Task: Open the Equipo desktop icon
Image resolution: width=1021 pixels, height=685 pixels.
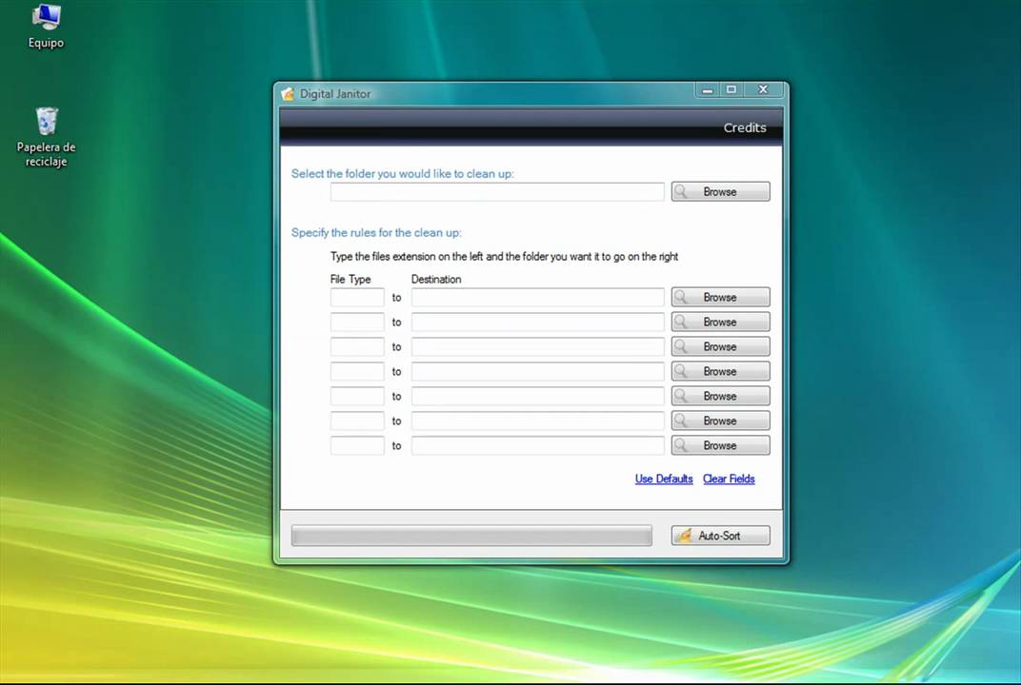Action: point(46,26)
